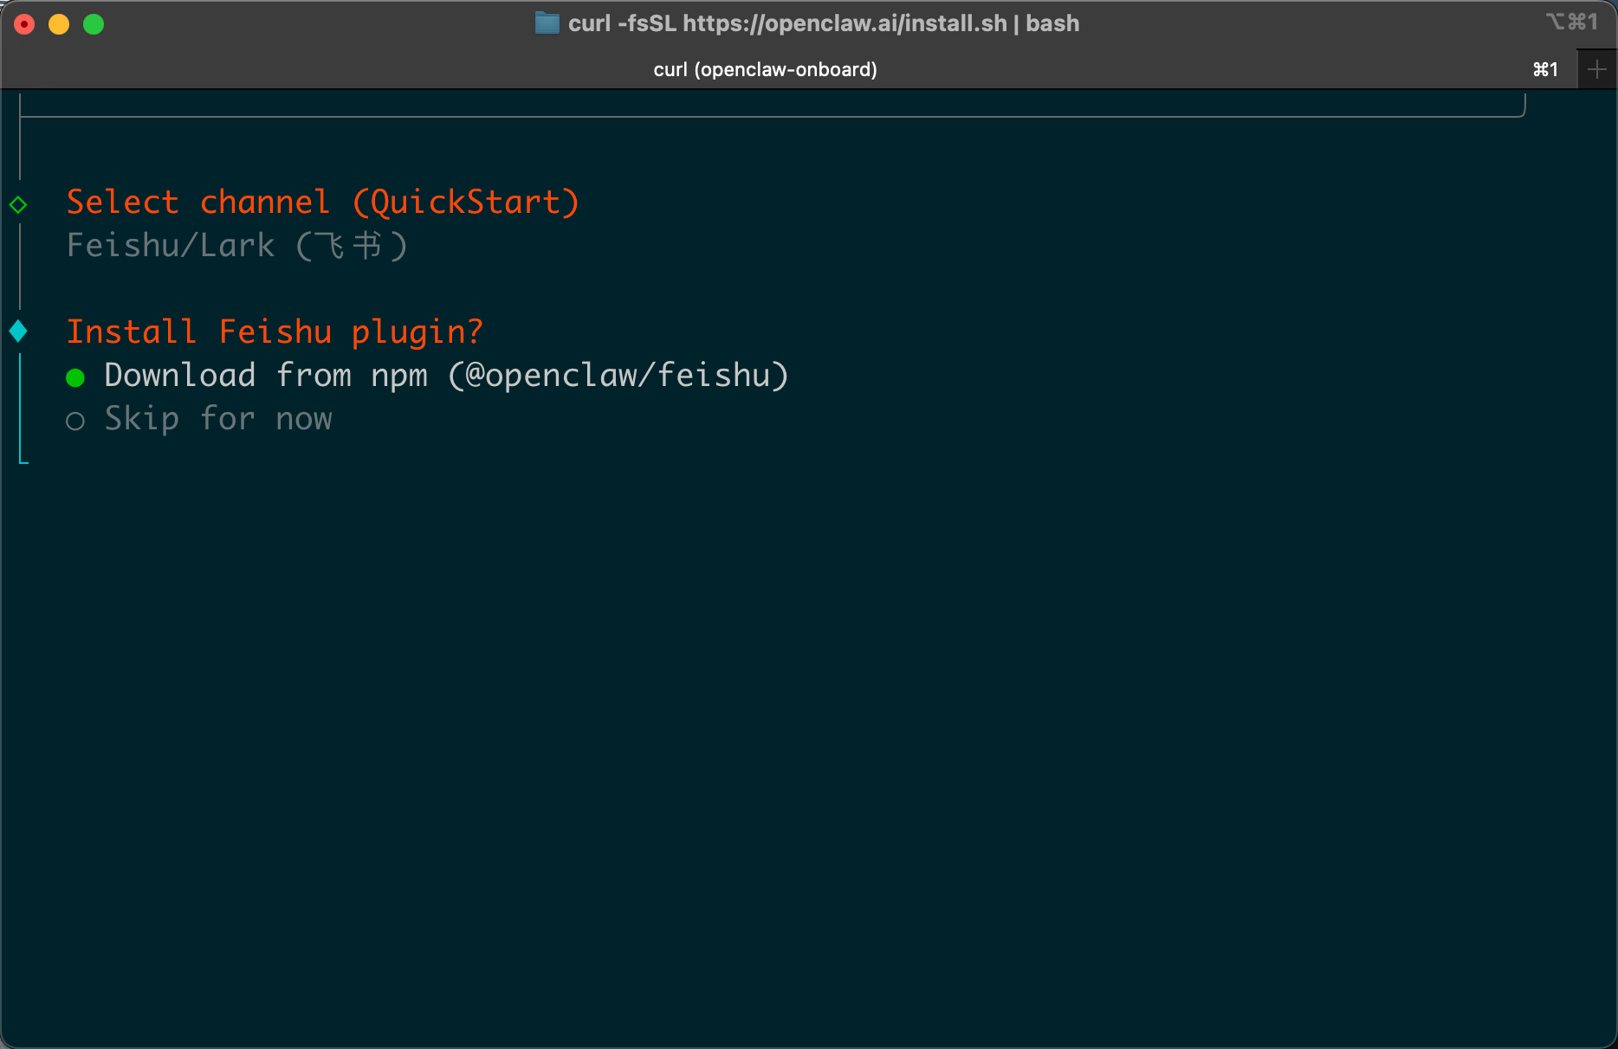Click the cyan corner bracket ending the prompt
Image resolution: width=1618 pixels, height=1049 pixels.
23,457
